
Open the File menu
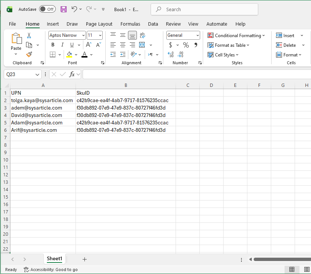[12, 24]
